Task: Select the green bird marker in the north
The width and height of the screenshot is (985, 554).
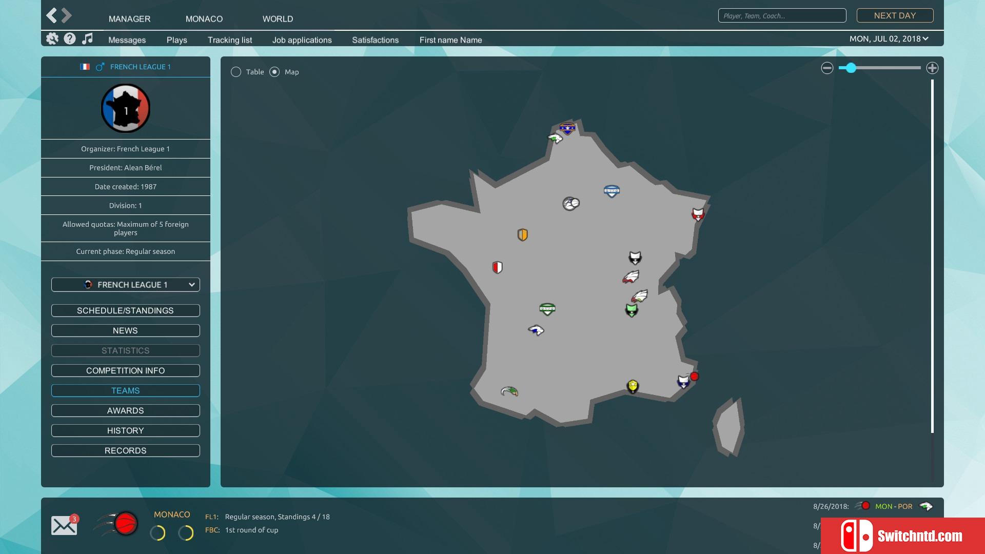Action: pyautogui.click(x=555, y=138)
